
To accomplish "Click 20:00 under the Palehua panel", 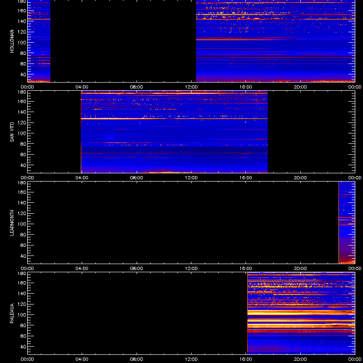I will click(x=300, y=359).
